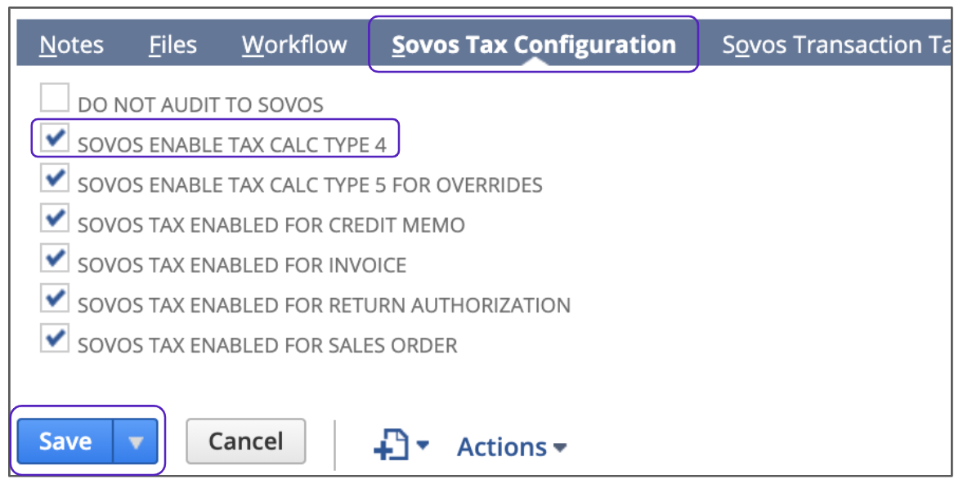
Task: Open dropdown arrow beside new document icon
Action: tap(423, 446)
